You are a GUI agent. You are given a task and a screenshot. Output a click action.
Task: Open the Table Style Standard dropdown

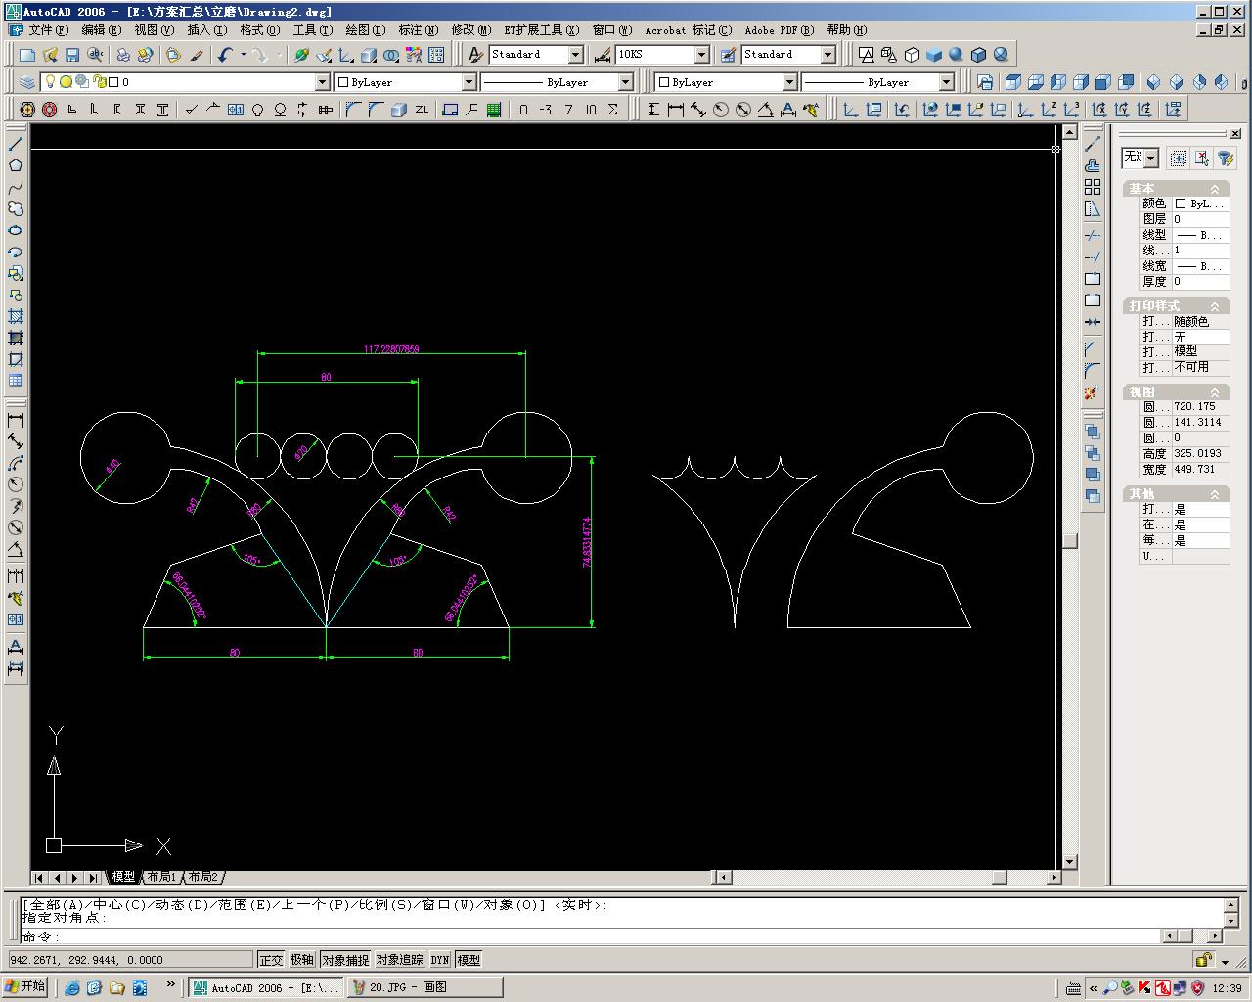point(827,55)
